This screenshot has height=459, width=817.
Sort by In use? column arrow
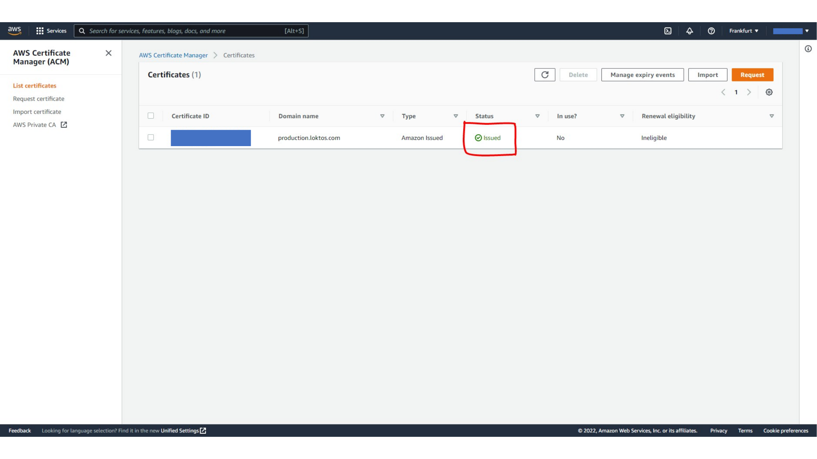pyautogui.click(x=622, y=116)
